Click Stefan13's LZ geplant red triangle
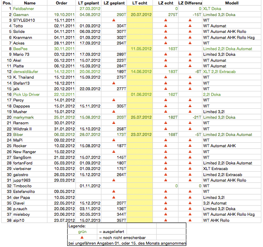This screenshot has width=263, height=247. pyautogui.click(x=114, y=83)
